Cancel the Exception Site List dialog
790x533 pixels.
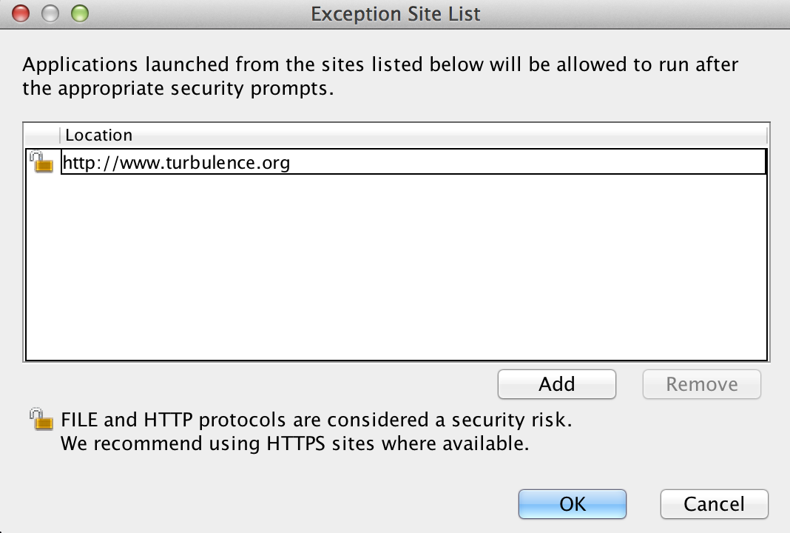click(x=714, y=503)
